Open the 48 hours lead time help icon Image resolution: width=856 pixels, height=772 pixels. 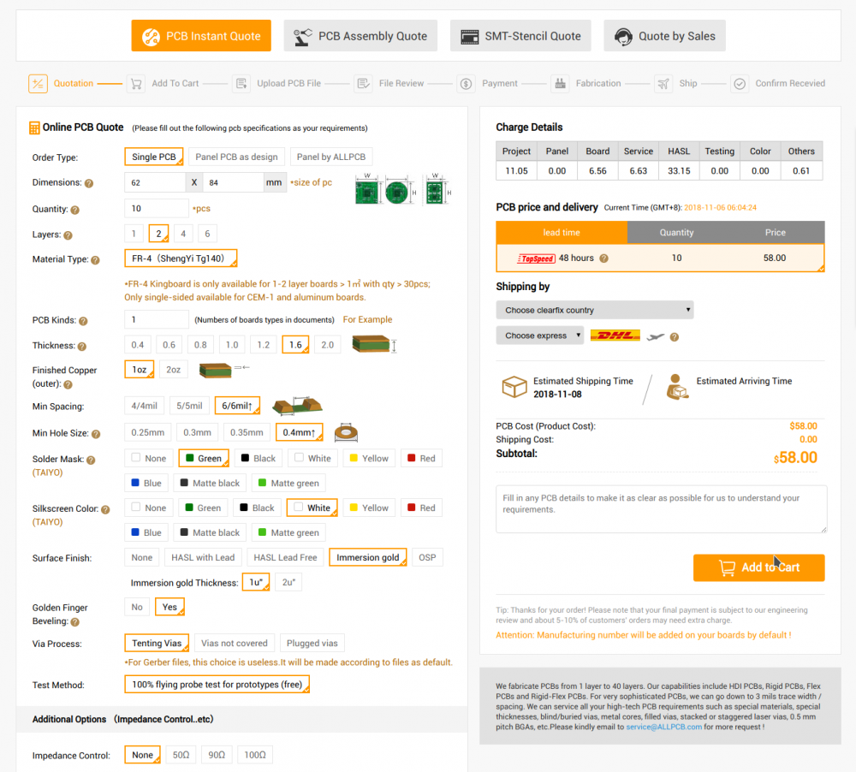(603, 258)
